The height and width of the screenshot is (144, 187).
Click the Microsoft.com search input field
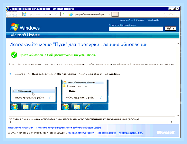pyautogui.click(x=136, y=29)
